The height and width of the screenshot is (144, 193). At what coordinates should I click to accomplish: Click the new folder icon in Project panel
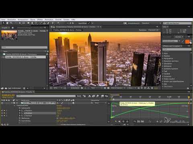tap(6, 88)
